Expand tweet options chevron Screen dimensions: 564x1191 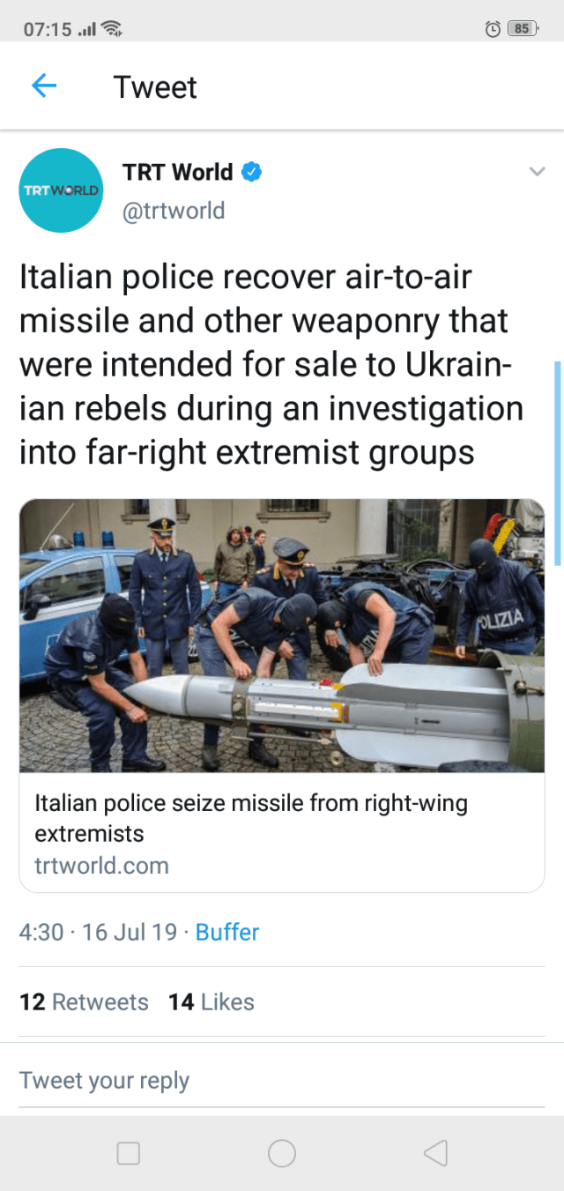click(x=537, y=173)
